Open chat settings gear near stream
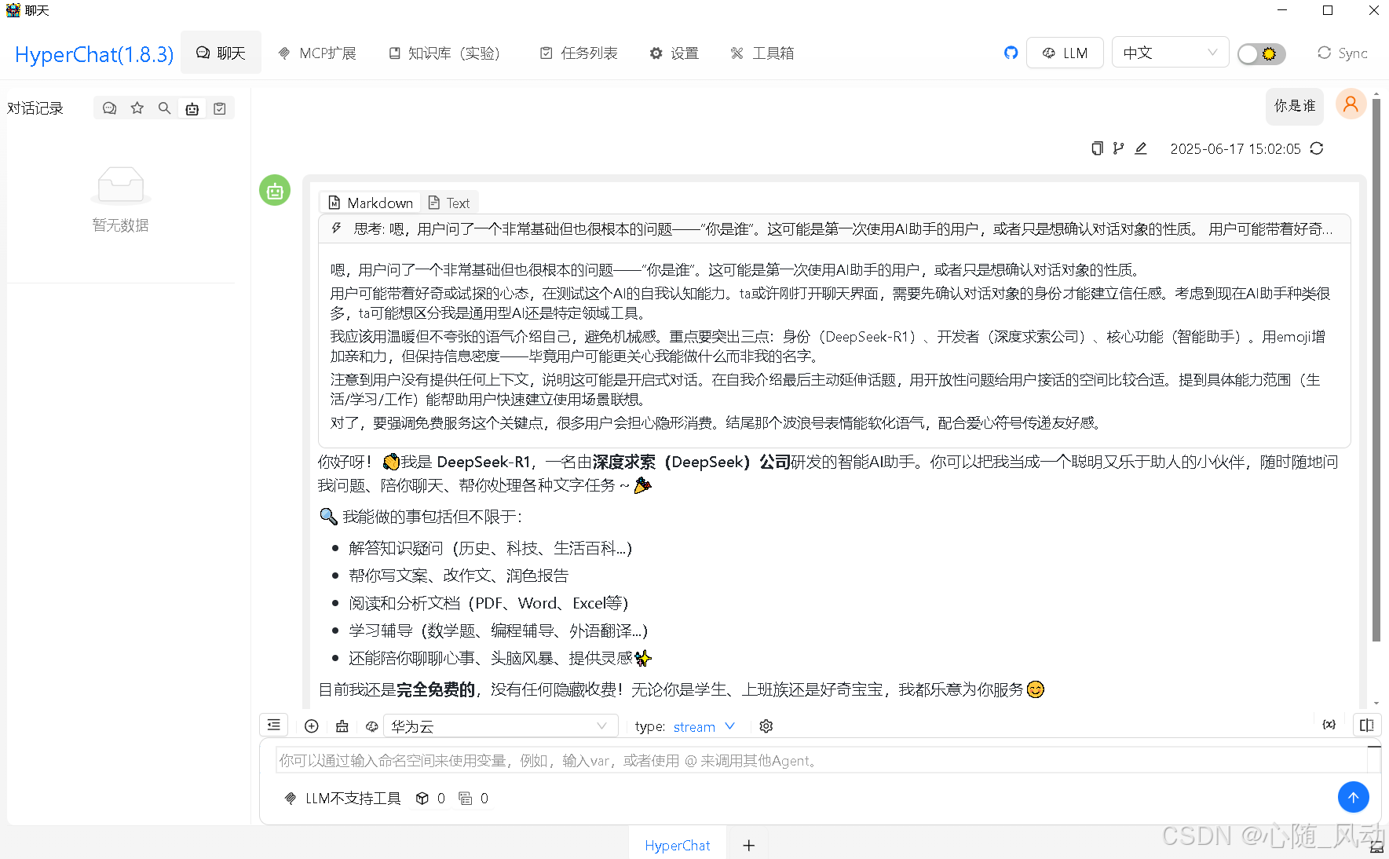This screenshot has height=859, width=1389. [x=766, y=726]
